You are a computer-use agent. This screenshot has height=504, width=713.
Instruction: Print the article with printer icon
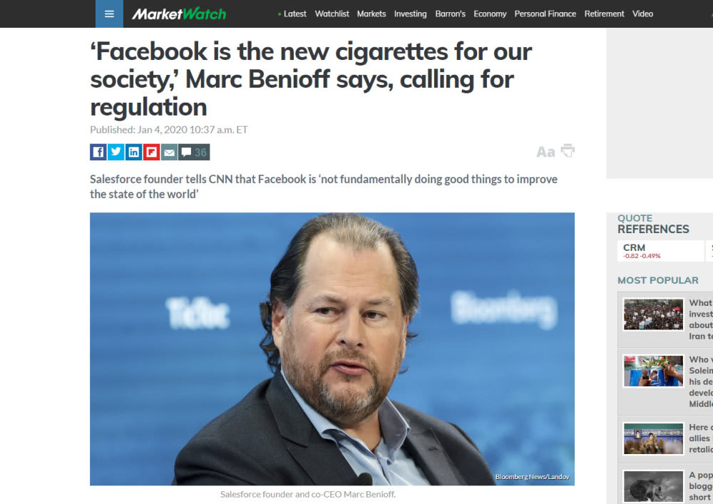point(568,150)
